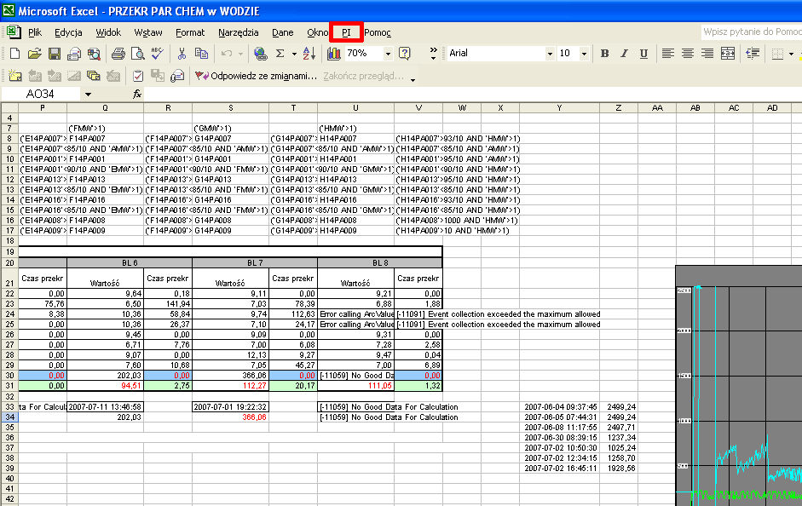The image size is (802, 506).
Task: Decrease indent with the indent icon
Action: click(x=753, y=53)
